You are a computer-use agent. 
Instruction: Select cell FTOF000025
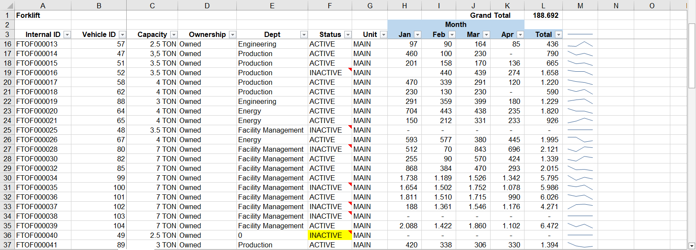(43, 130)
